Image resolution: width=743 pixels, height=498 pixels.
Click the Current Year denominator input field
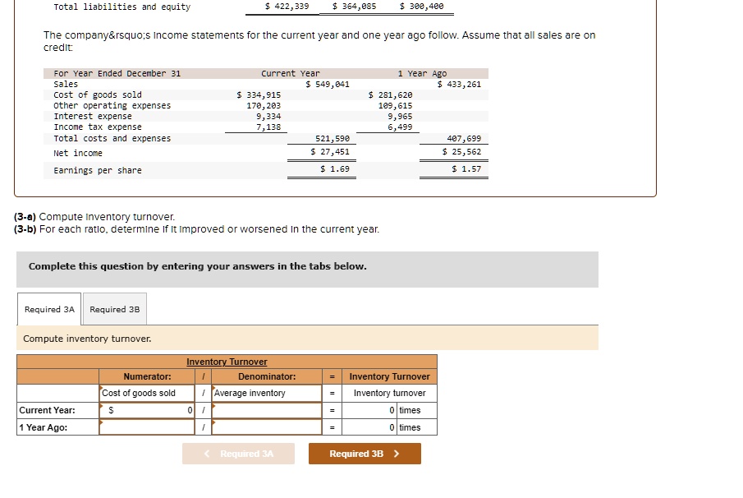tap(264, 410)
